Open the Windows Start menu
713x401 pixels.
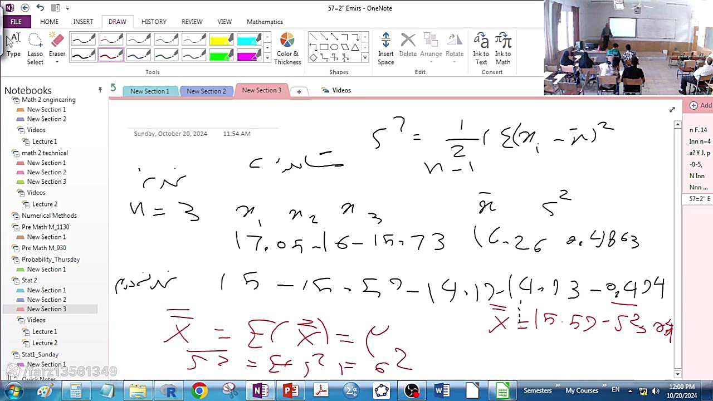click(13, 390)
